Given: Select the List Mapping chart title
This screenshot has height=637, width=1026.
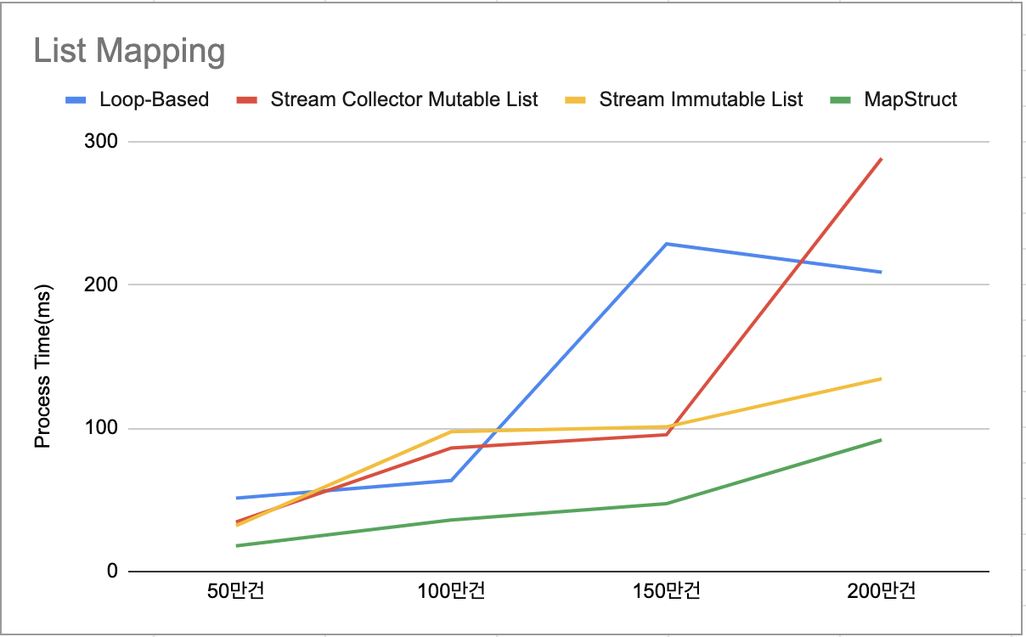Looking at the screenshot, I should point(129,51).
